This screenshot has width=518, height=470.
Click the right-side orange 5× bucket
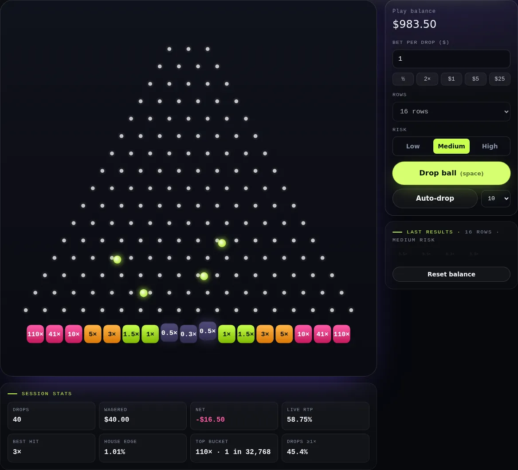click(284, 334)
